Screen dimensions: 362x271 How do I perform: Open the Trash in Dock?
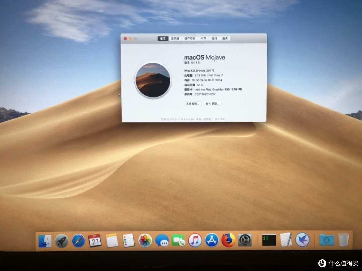coord(343,240)
